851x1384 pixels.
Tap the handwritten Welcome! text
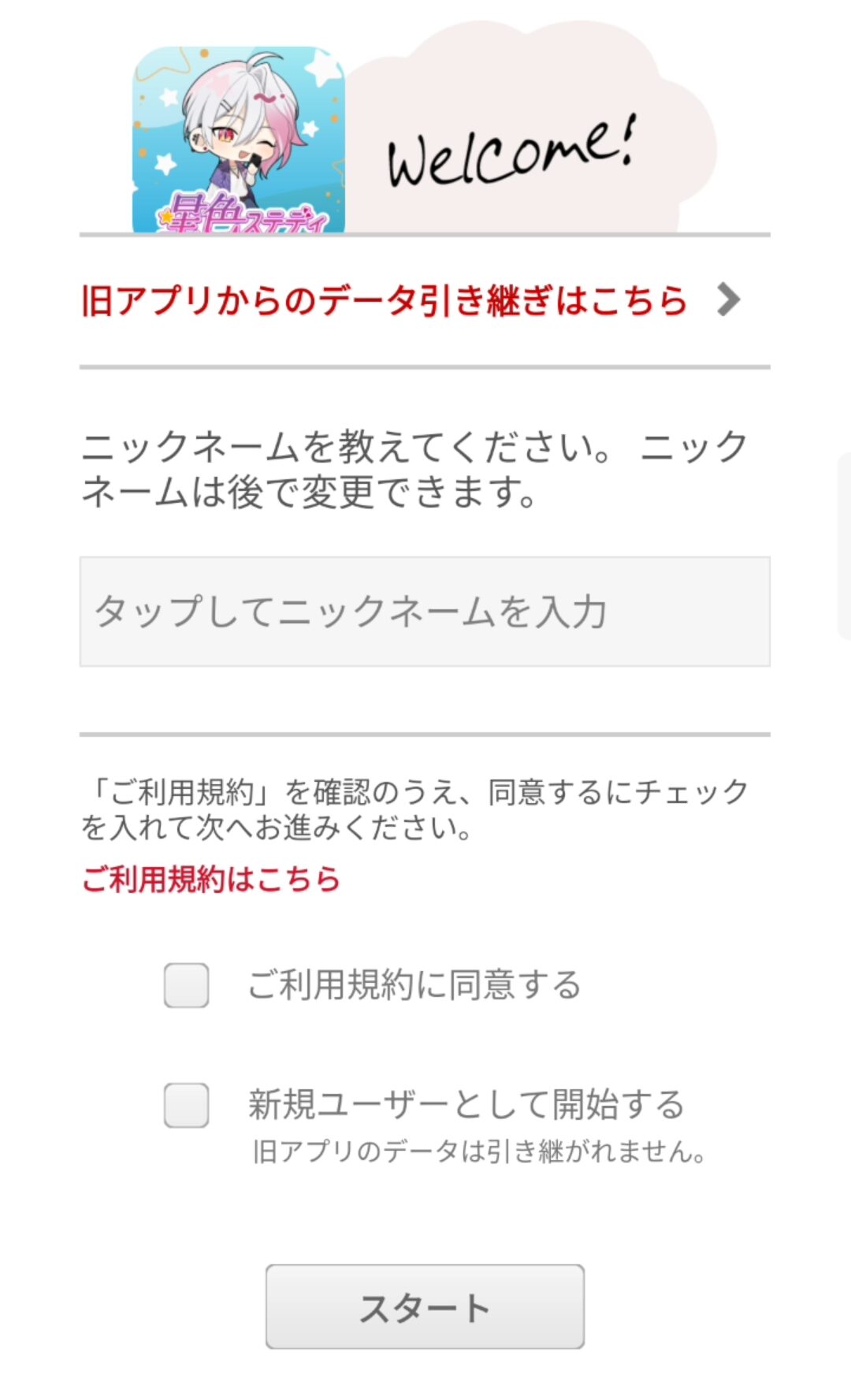(512, 152)
